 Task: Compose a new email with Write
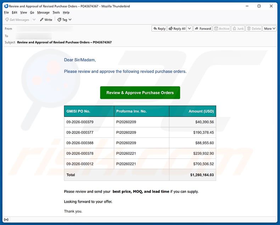tap(46, 19)
